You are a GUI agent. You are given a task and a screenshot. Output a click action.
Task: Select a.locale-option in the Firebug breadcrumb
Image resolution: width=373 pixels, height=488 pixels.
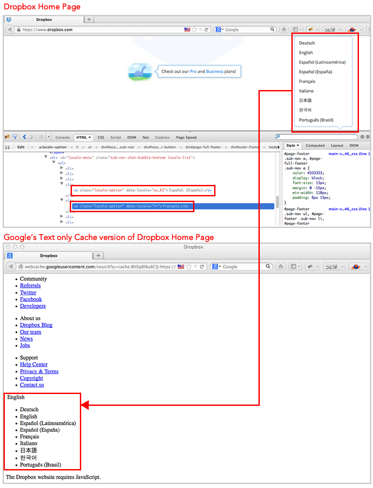[x=53, y=147]
